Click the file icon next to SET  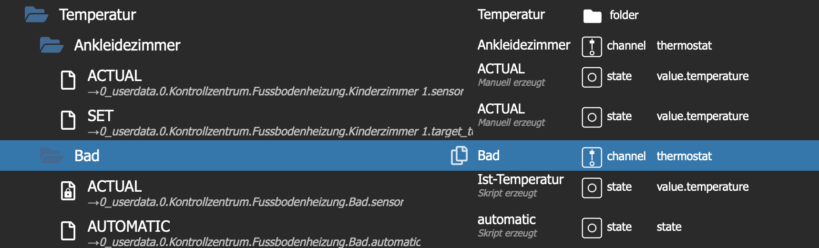(x=68, y=120)
